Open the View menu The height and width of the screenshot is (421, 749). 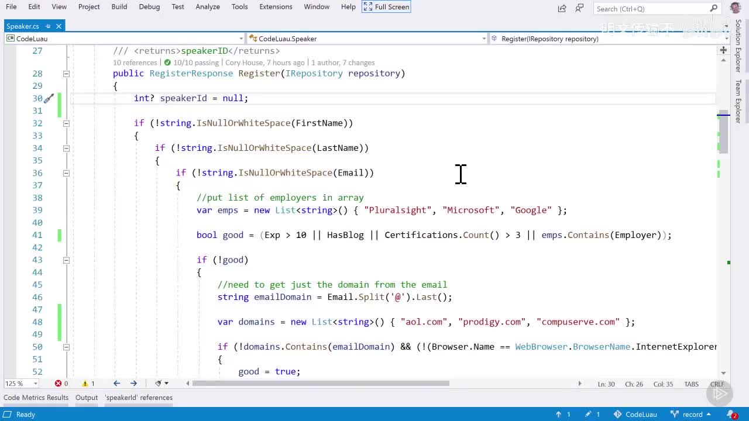point(59,6)
